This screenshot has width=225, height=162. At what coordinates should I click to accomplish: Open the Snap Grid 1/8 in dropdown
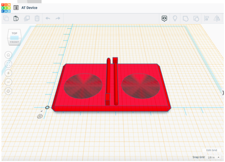[x=213, y=157]
